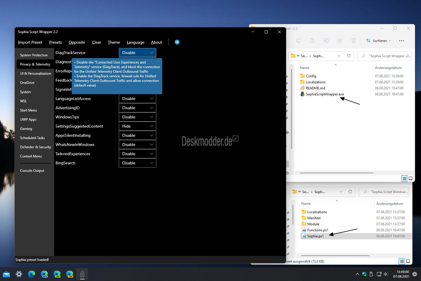This screenshot has height=281, width=421.
Task: Expand the DiagTrackService dropdown
Action: coord(138,53)
